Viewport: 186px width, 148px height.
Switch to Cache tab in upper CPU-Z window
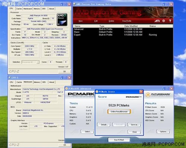pyautogui.click(x=19, y=9)
